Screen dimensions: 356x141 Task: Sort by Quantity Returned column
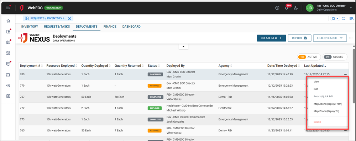(x=130, y=66)
